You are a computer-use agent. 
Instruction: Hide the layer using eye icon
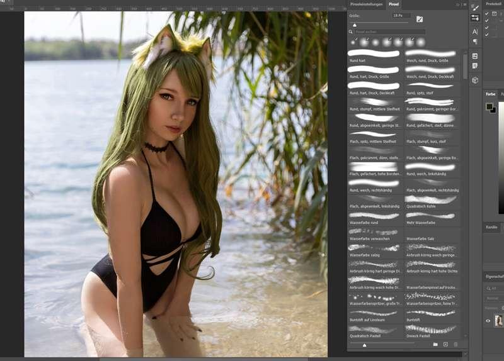click(x=488, y=321)
